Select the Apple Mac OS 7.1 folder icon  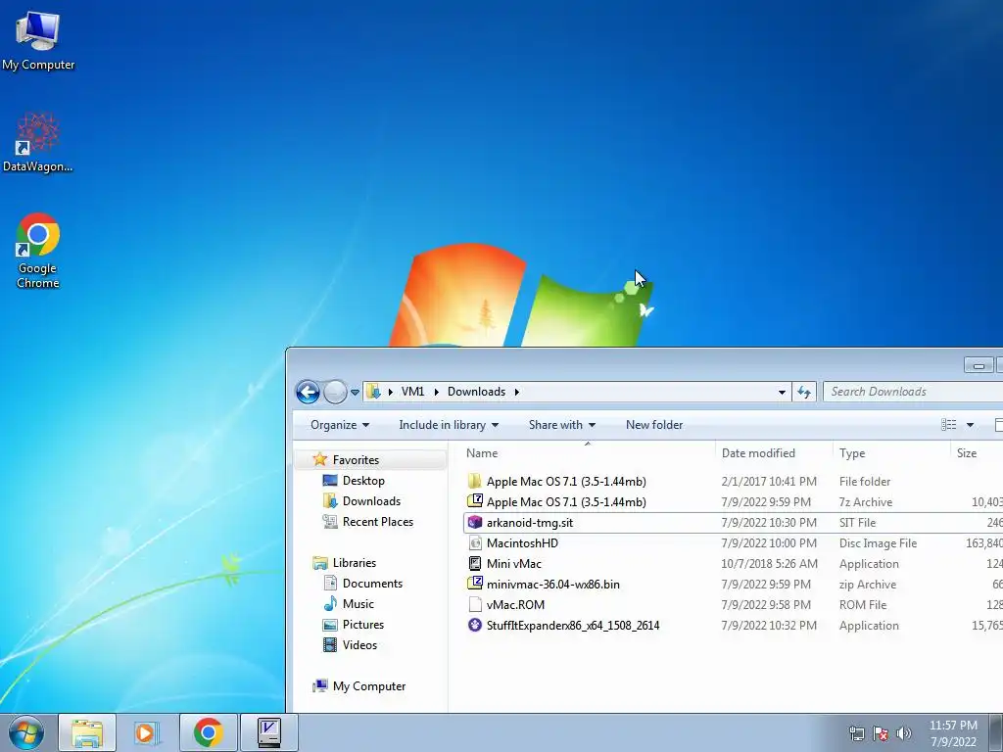475,481
